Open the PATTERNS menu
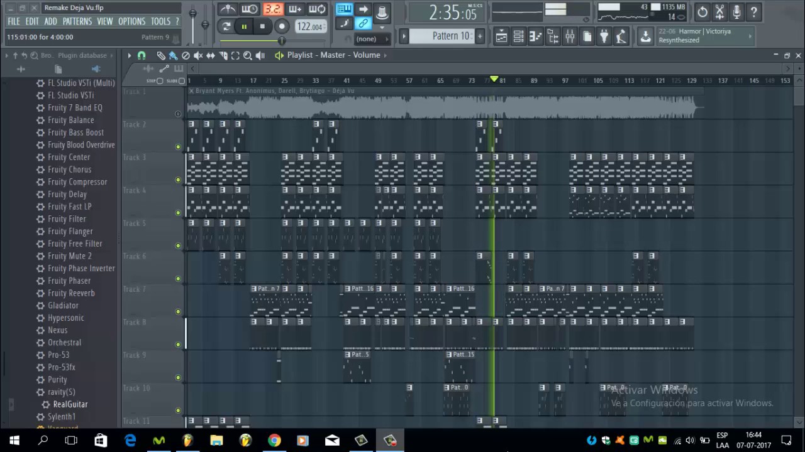The width and height of the screenshot is (805, 452). 77,21
